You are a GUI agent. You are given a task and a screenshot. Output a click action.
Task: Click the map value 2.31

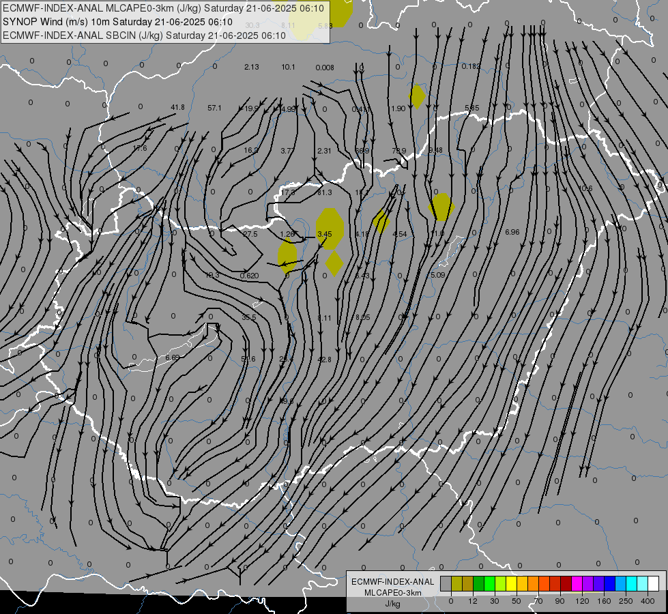click(324, 150)
